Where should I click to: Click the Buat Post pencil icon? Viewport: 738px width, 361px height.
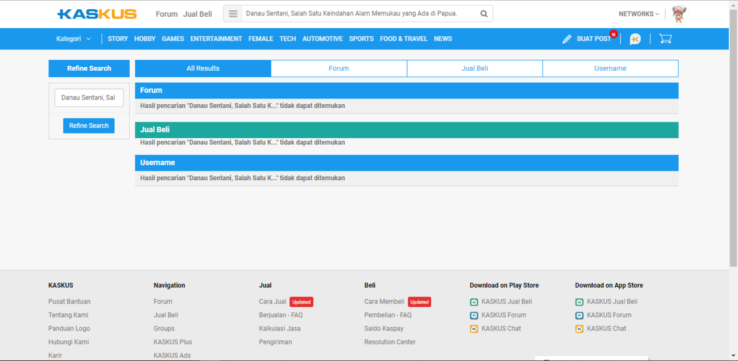567,39
